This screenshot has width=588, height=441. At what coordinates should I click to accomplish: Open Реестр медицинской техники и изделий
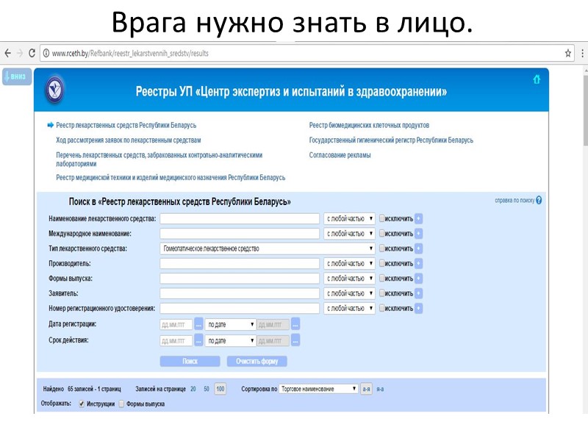click(171, 177)
